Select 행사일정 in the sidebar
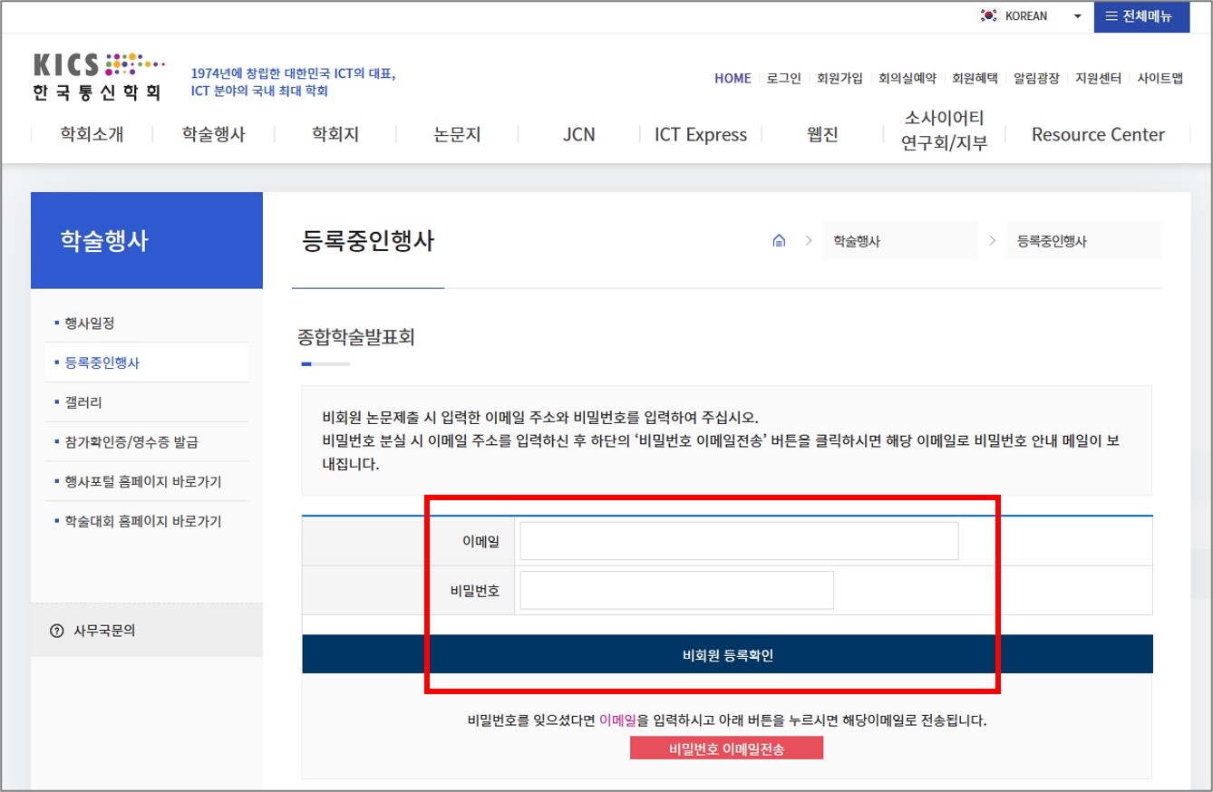1213x792 pixels. coord(89,323)
